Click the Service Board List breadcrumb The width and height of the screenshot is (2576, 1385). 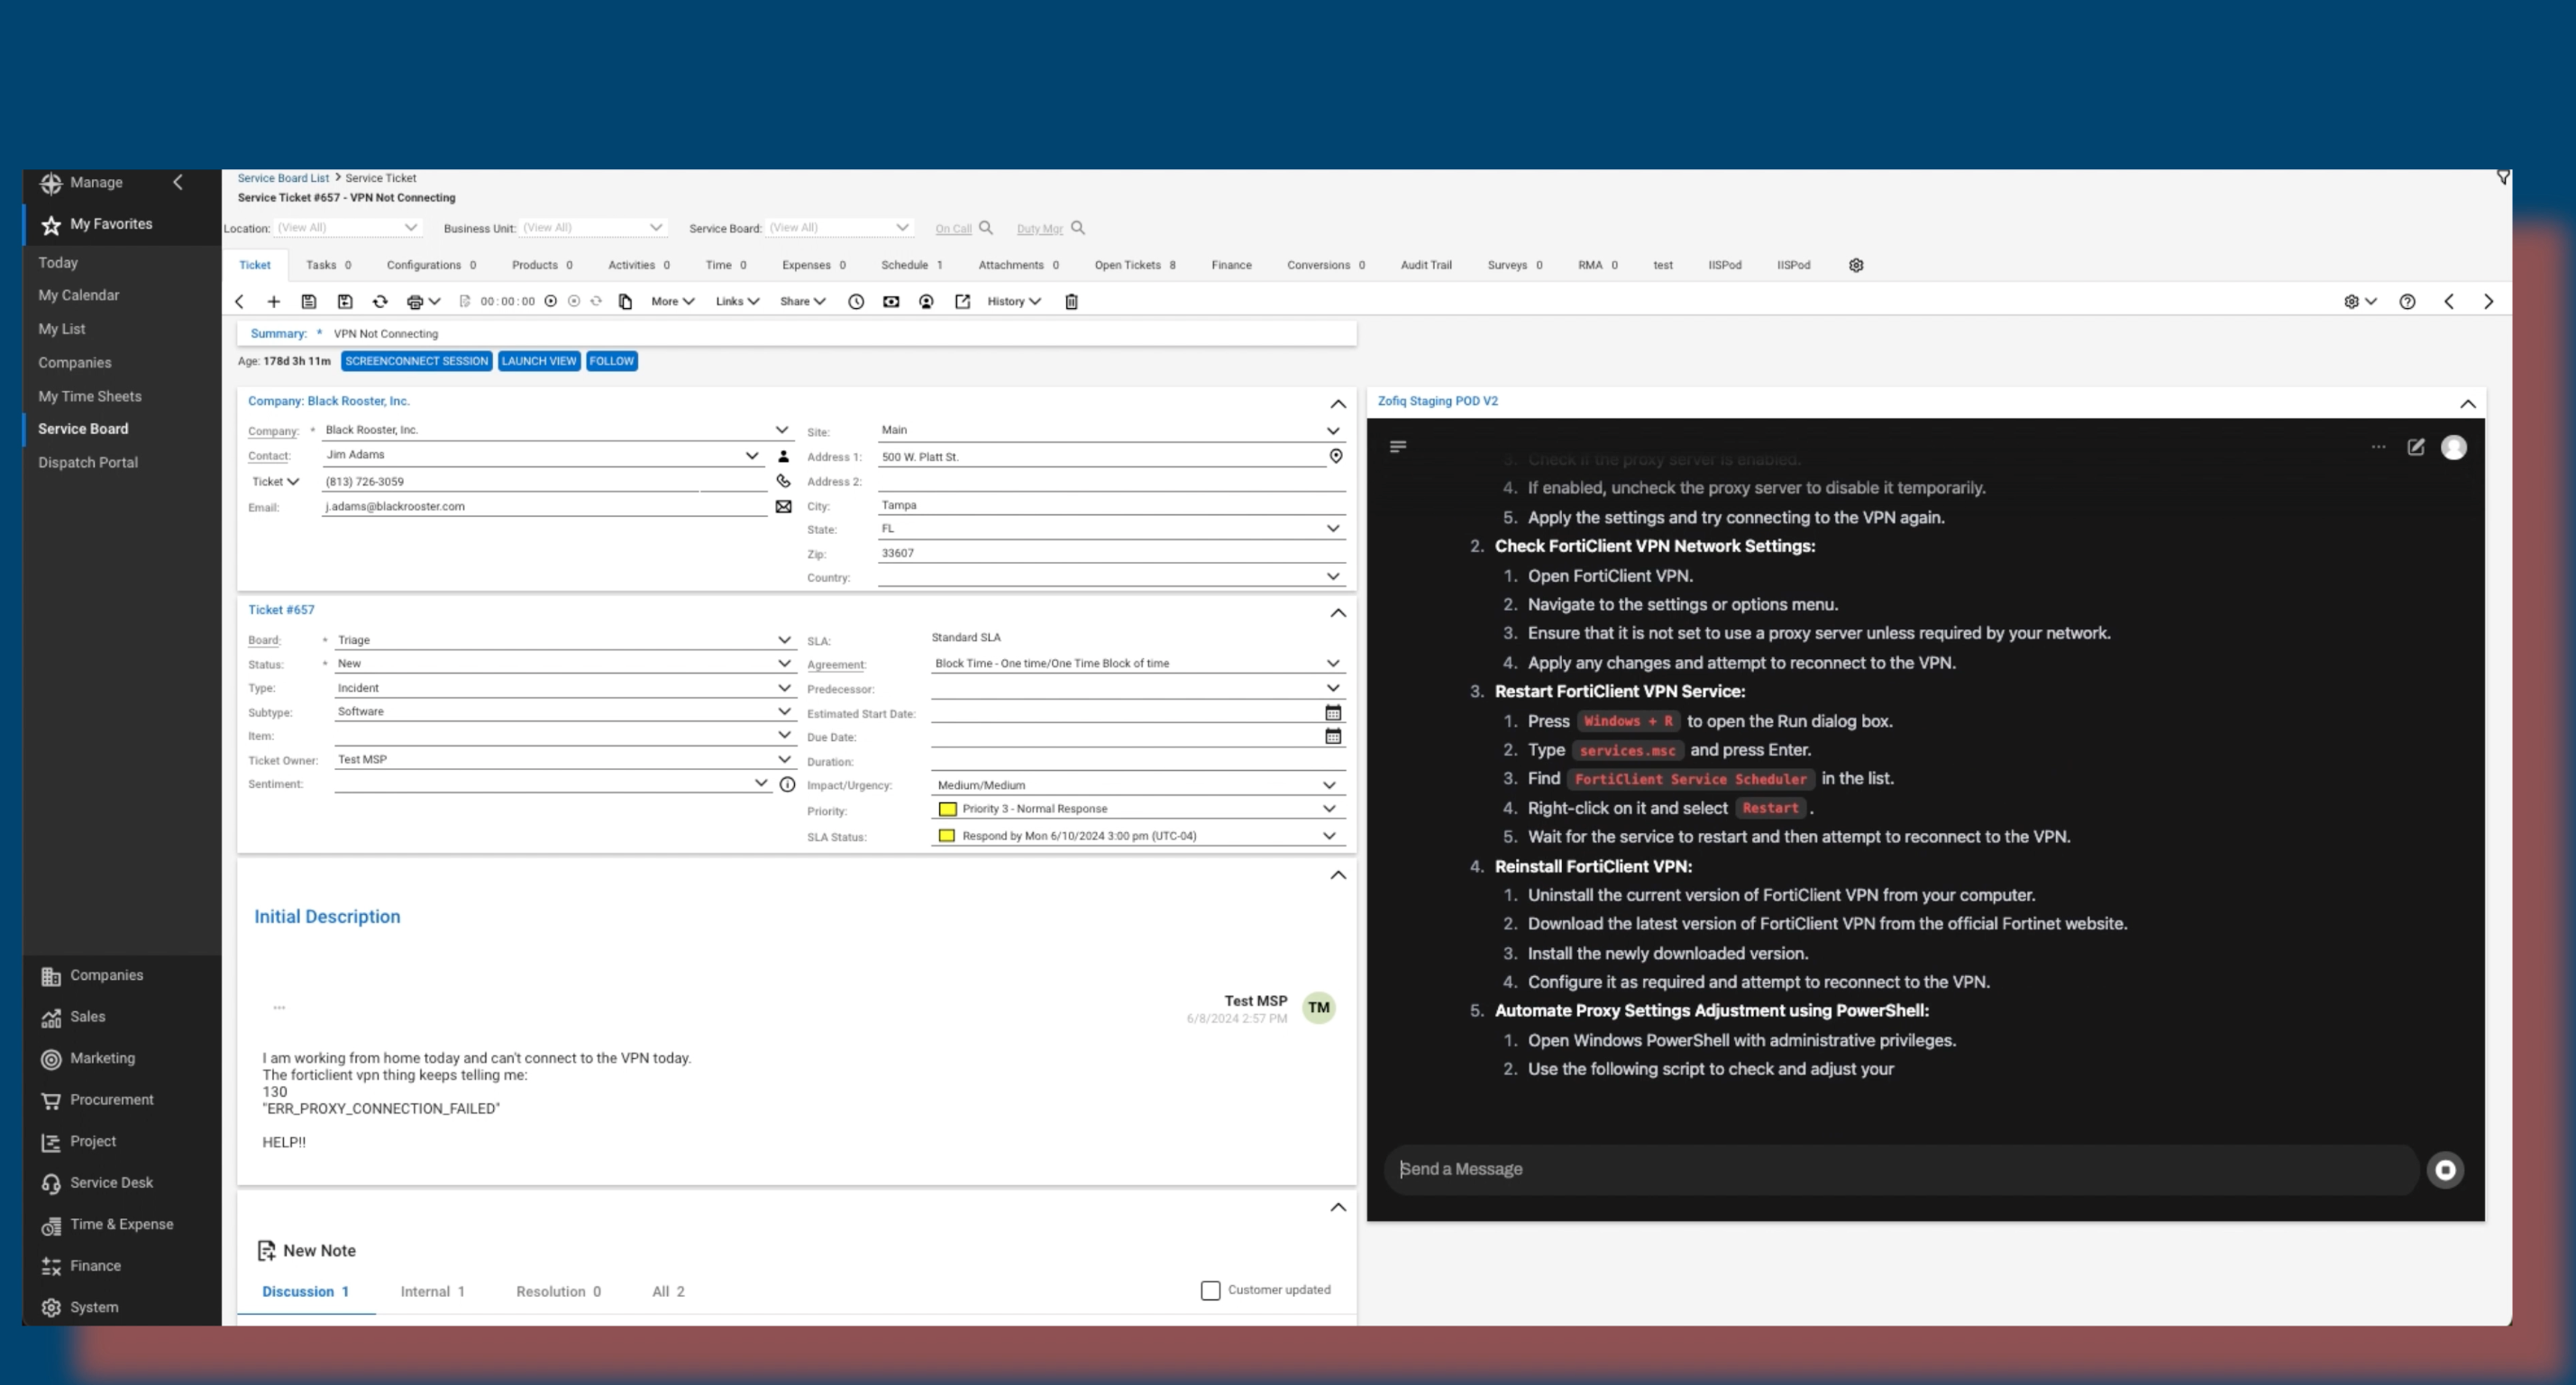[284, 177]
